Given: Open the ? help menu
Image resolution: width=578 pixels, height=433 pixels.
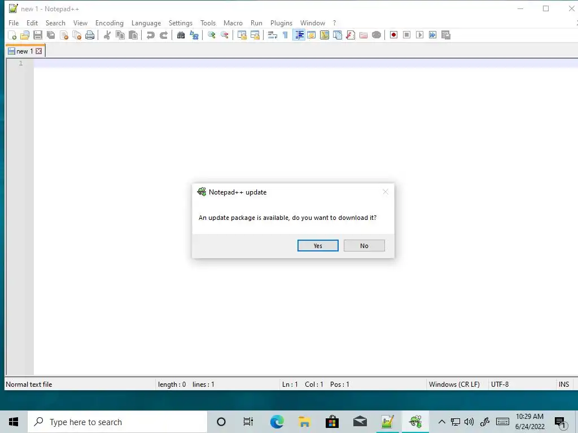Looking at the screenshot, I should click(x=334, y=23).
